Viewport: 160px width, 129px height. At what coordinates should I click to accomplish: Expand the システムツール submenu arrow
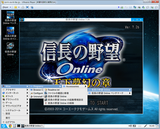pyautogui.click(x=27, y=110)
